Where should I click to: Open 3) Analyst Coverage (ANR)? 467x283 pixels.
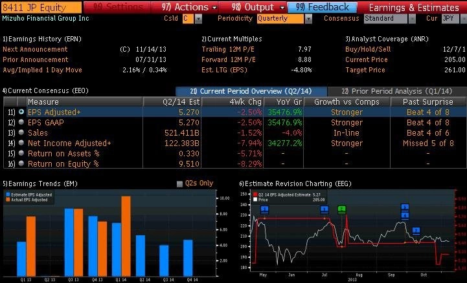coord(387,39)
